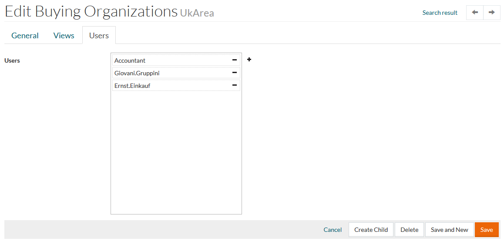Remove Accountant from the users list
Image resolution: width=504 pixels, height=241 pixels.
(234, 60)
